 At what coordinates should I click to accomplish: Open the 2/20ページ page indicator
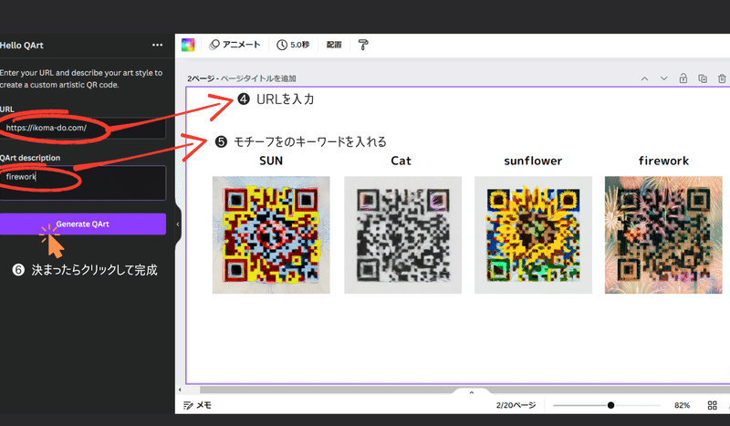pyautogui.click(x=516, y=405)
